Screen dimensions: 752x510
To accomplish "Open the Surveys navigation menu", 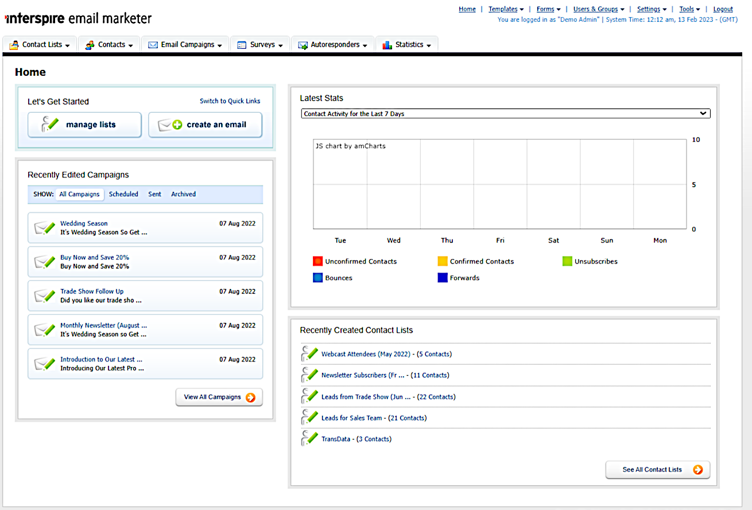I will pyautogui.click(x=260, y=45).
